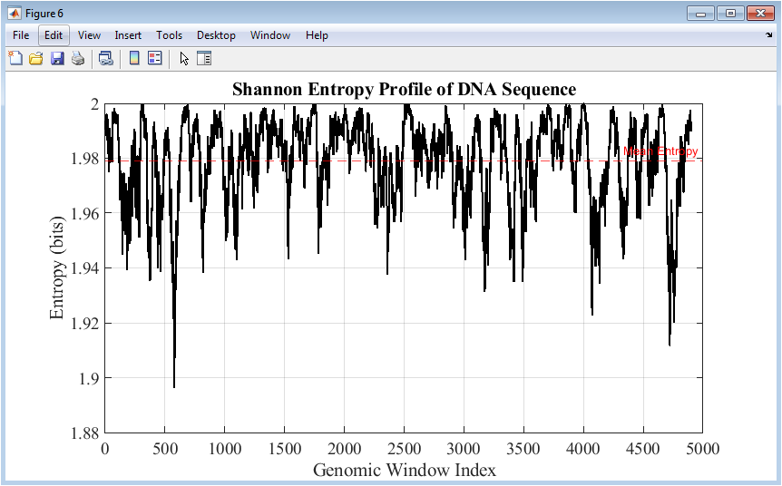Expand the View menu
This screenshot has width=782, height=486.
coord(89,35)
